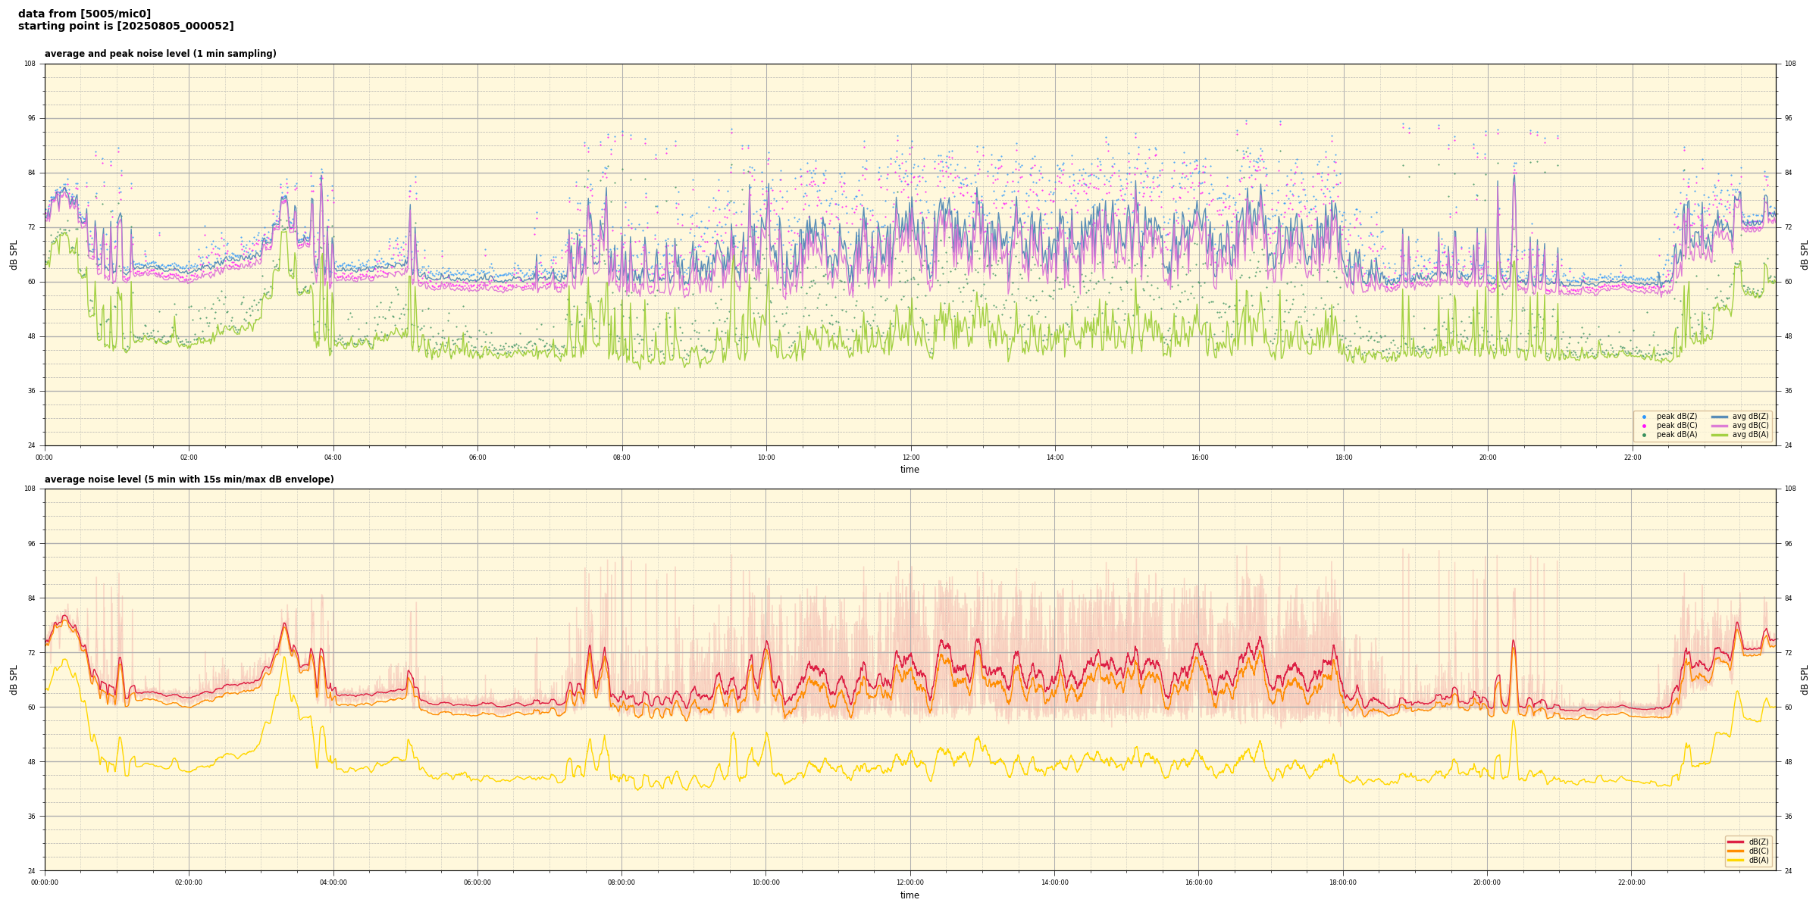Click the top chart title about 1 min sampling
The height and width of the screenshot is (909, 1819).
tap(160, 54)
